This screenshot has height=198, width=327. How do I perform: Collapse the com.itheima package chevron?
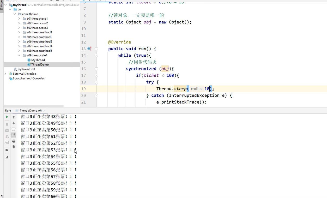(x=15, y=14)
